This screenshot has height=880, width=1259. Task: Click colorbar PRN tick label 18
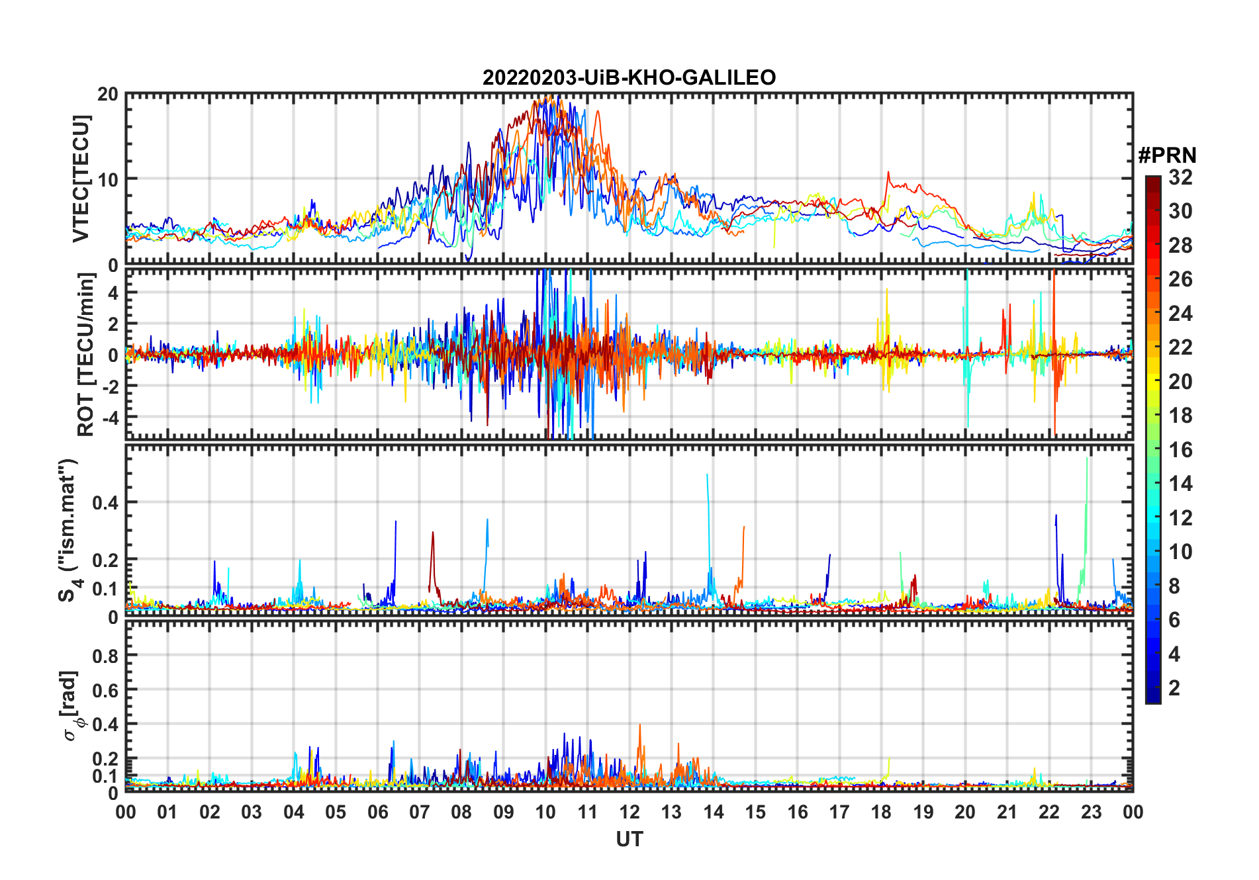click(1180, 416)
